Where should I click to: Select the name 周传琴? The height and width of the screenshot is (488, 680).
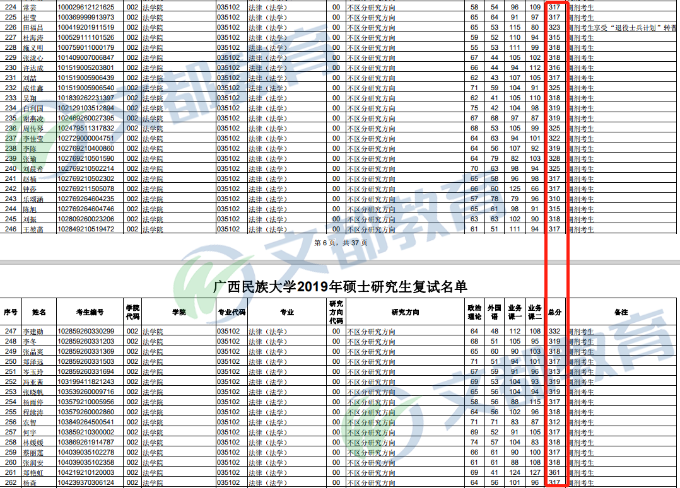[33, 128]
